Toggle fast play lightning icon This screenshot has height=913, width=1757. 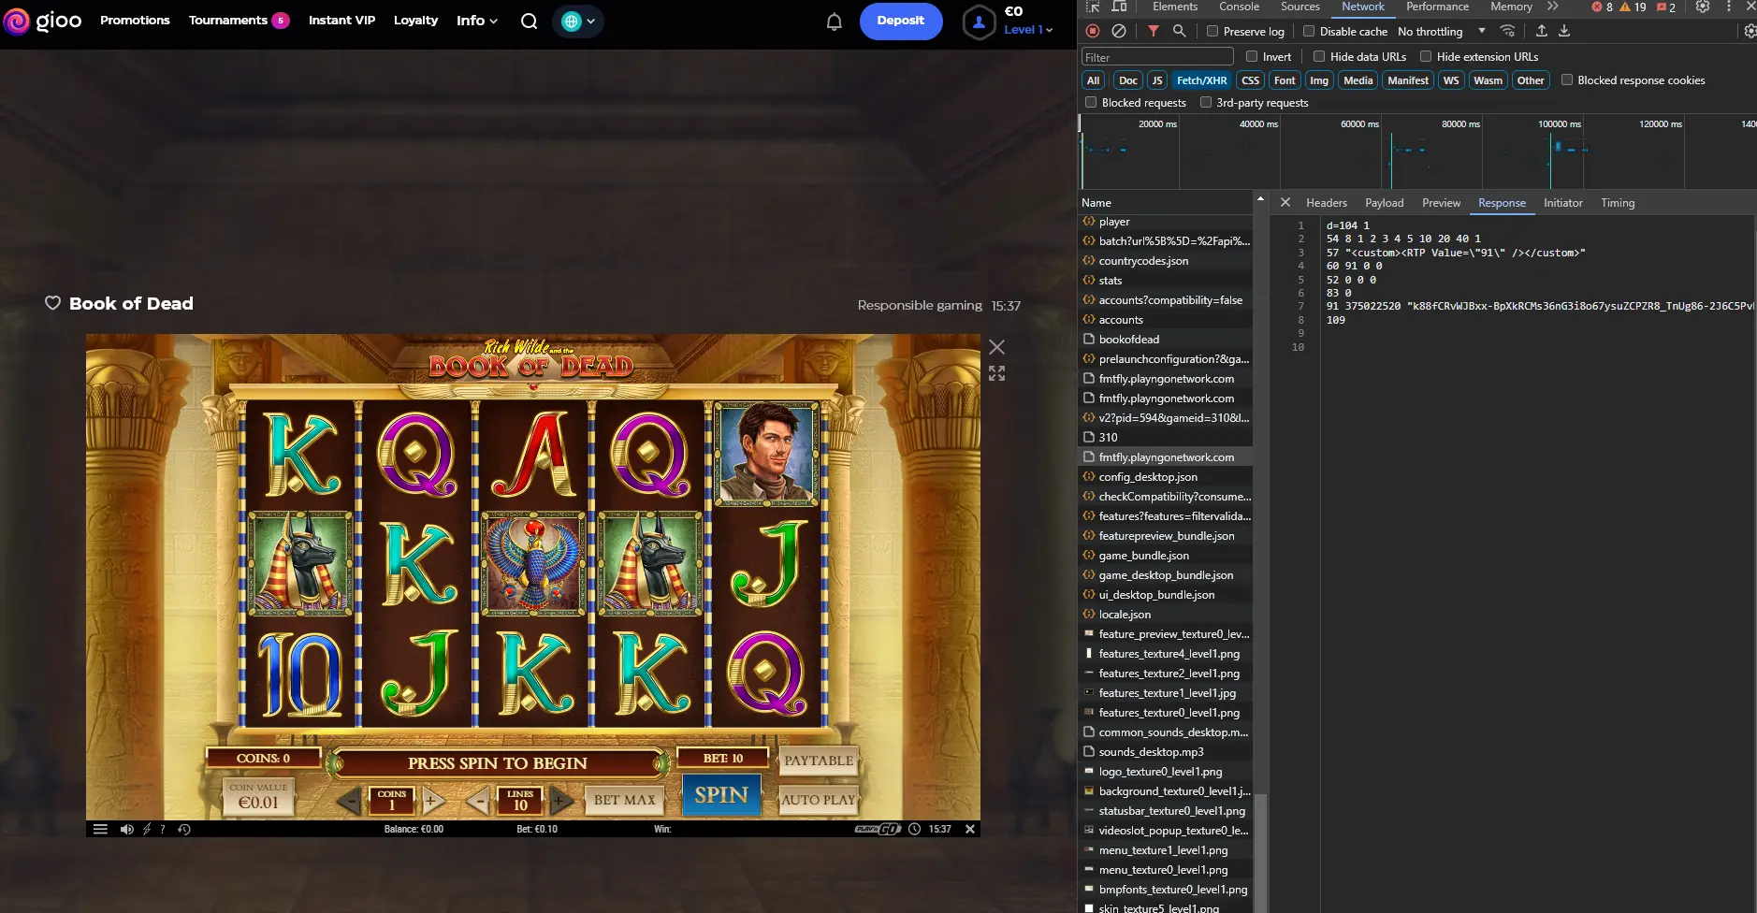147,829
